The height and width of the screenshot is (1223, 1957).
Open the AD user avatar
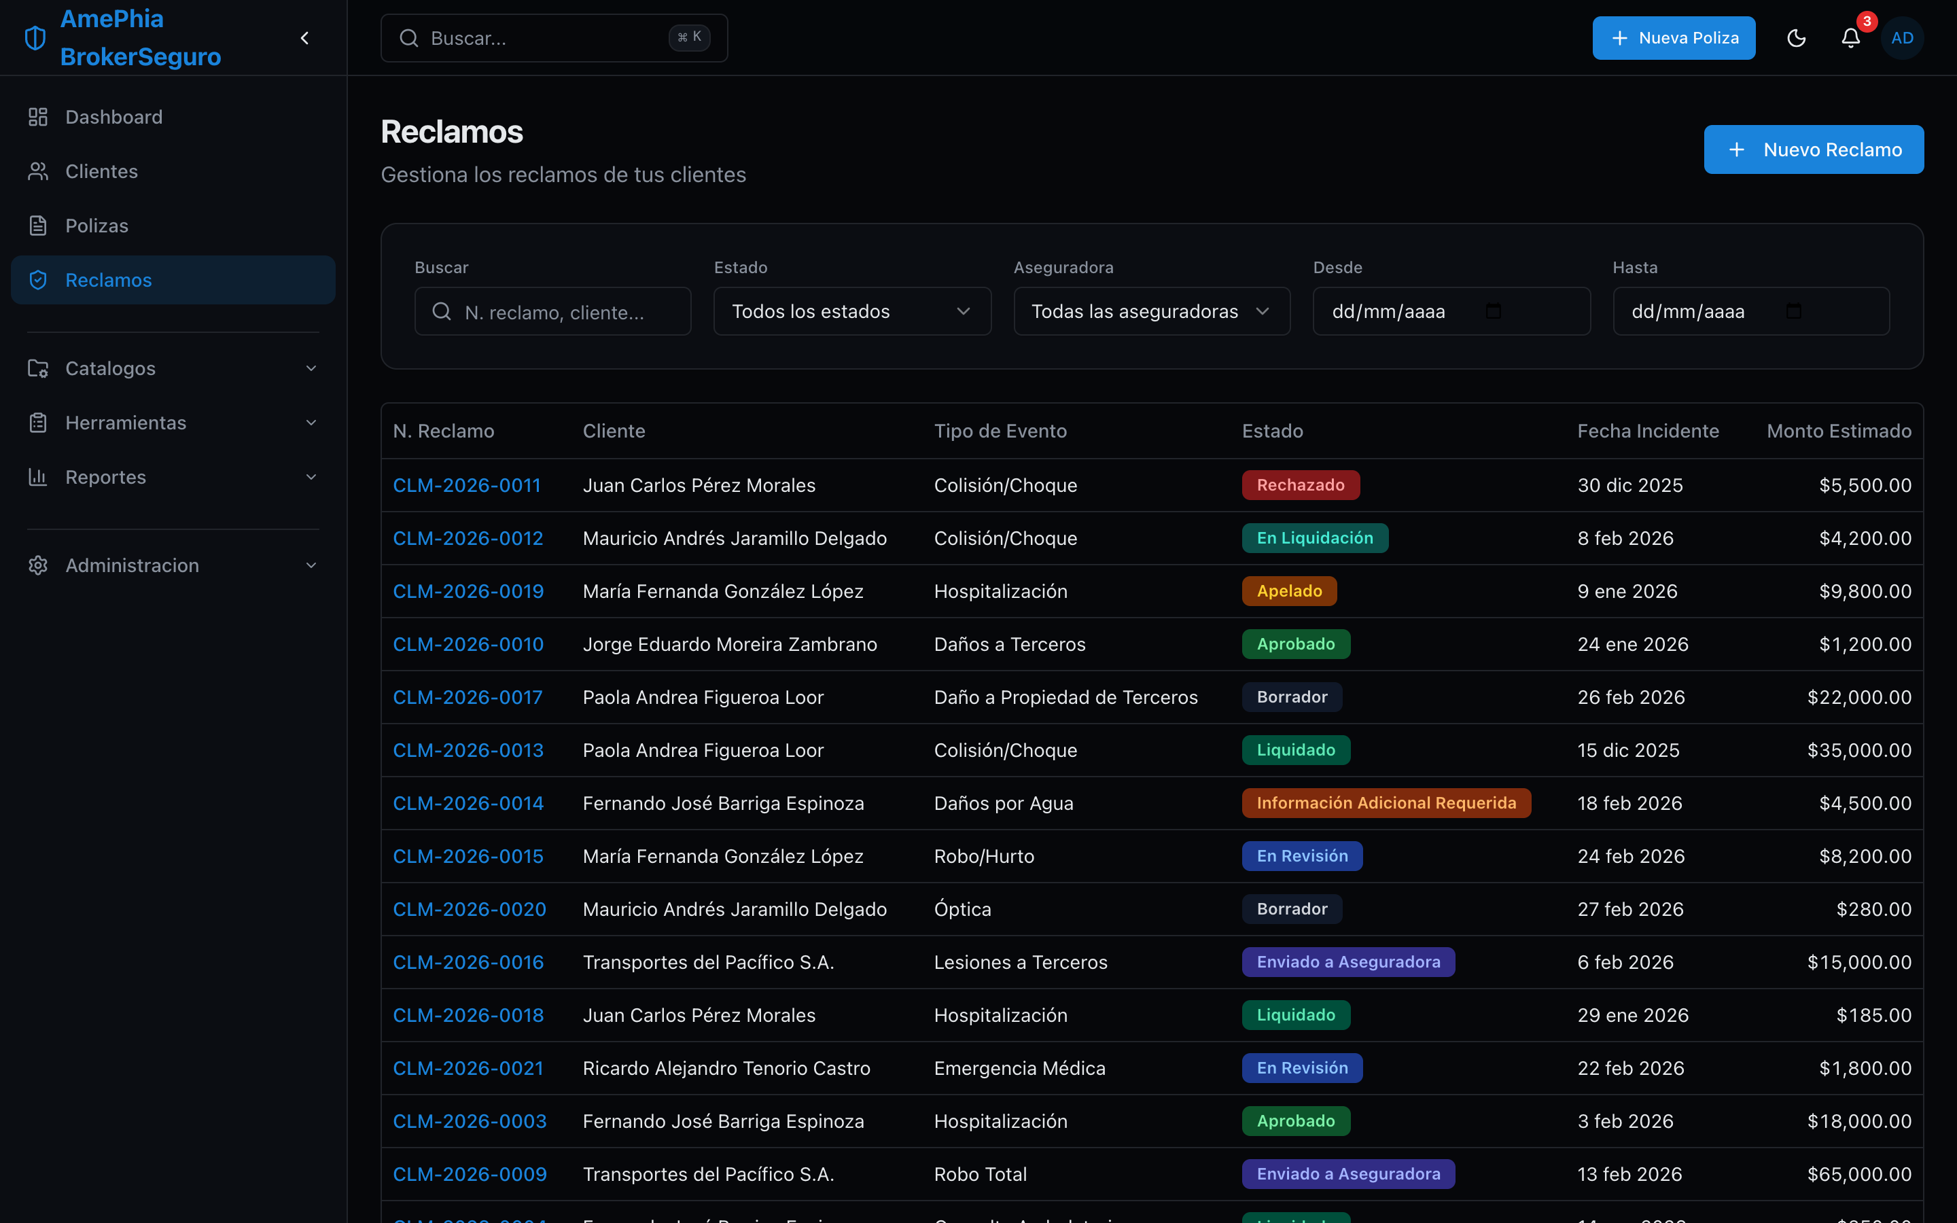(x=1902, y=38)
